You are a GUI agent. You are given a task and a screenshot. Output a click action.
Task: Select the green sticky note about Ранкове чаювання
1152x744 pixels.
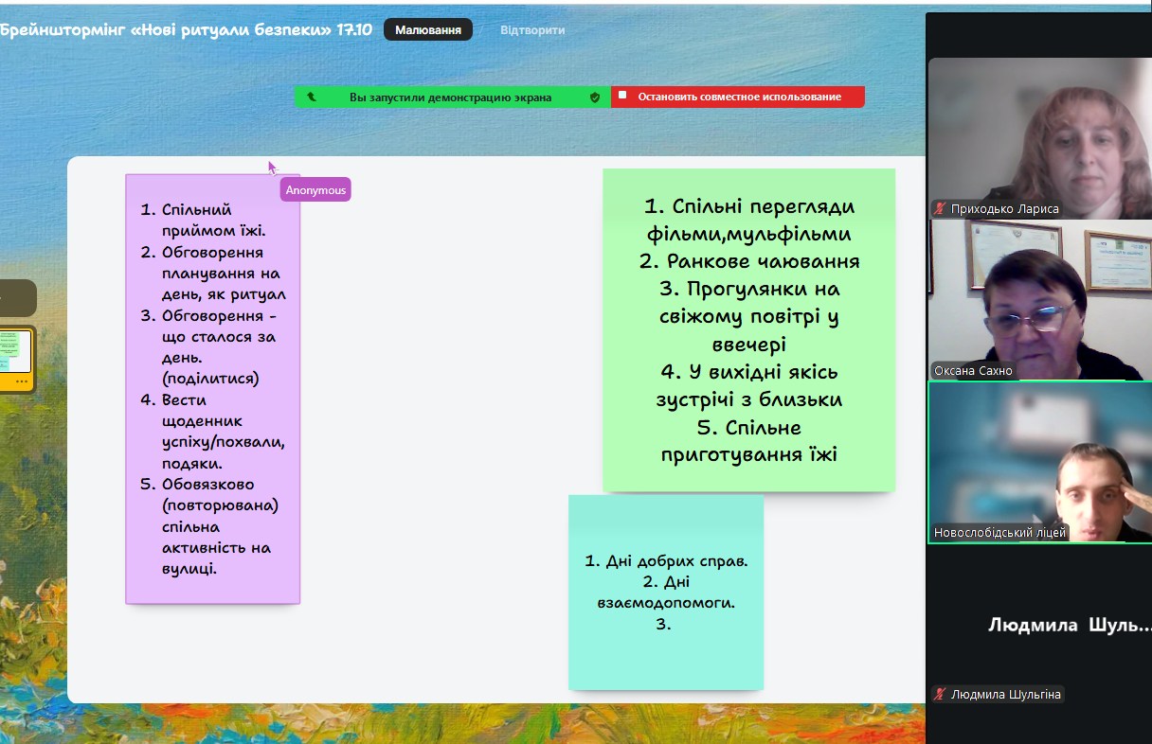tap(748, 329)
